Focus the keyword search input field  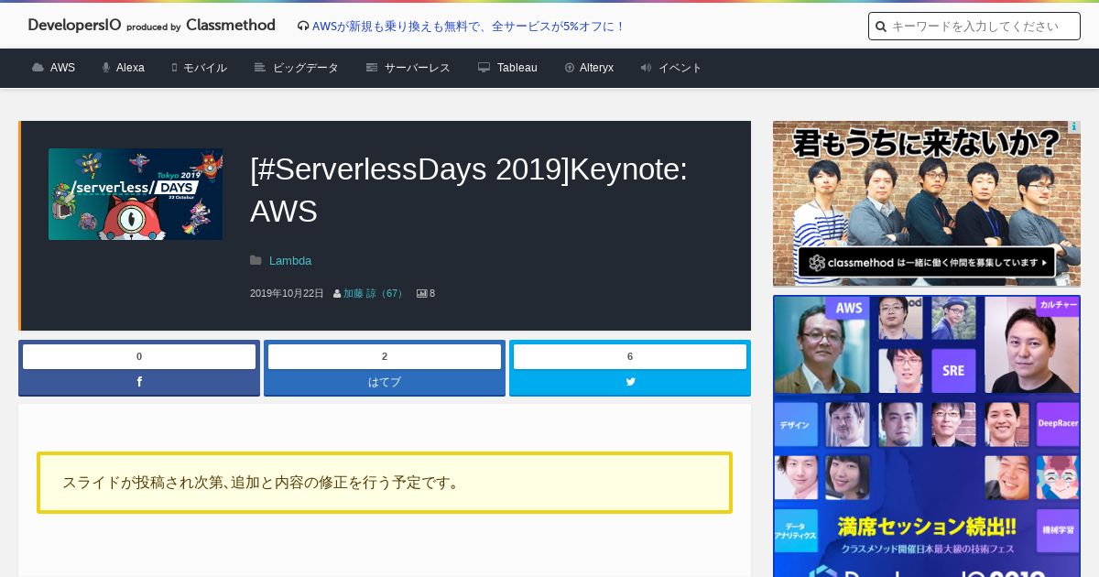974,27
